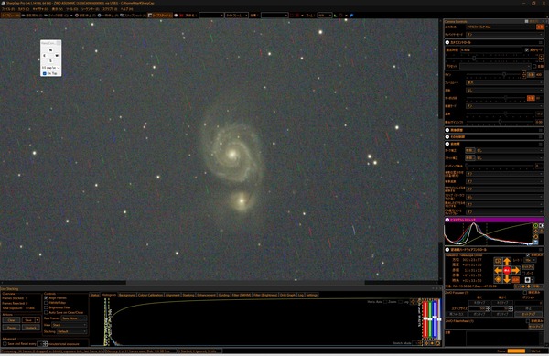Open the Filter (FWHM) tab

[242, 295]
